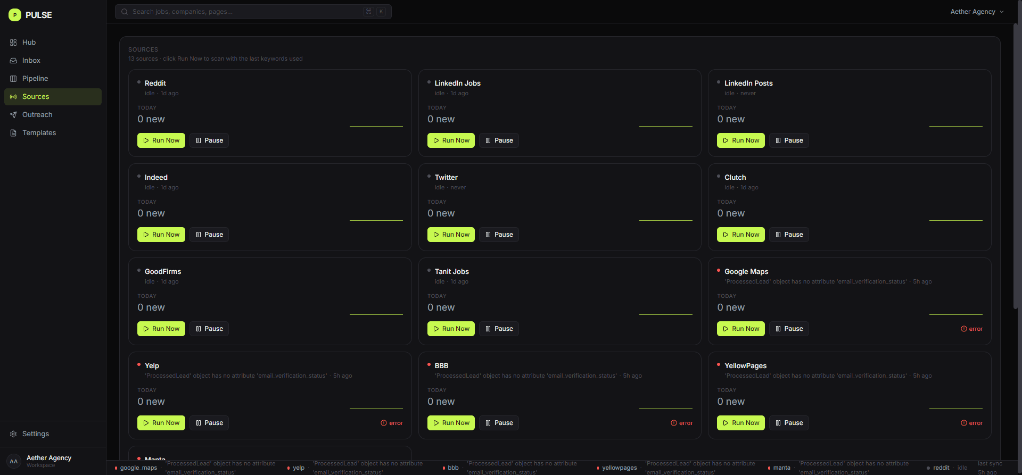Image resolution: width=1022 pixels, height=475 pixels.
Task: Click the AA avatar at bottom left
Action: (x=14, y=461)
